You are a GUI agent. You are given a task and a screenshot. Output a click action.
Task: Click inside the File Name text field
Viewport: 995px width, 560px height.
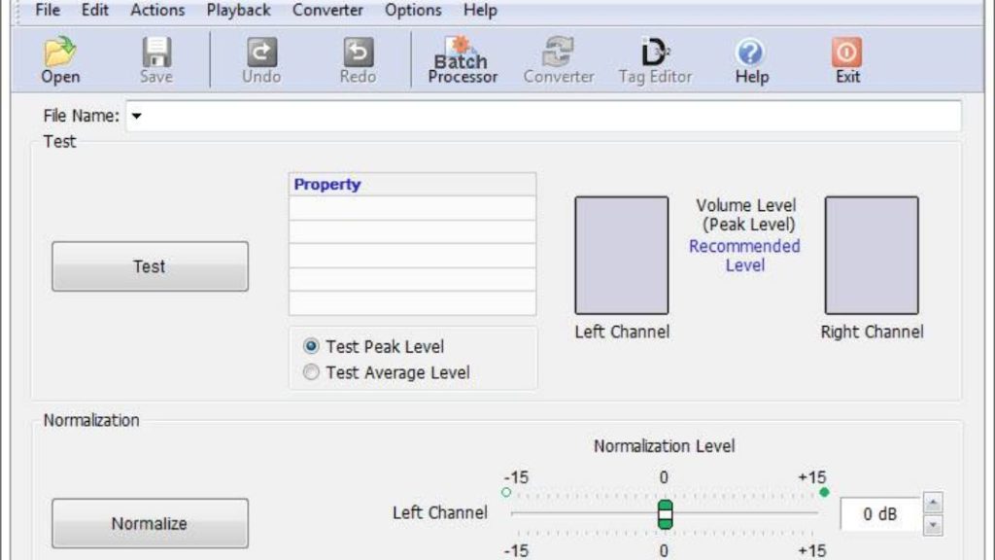click(544, 117)
